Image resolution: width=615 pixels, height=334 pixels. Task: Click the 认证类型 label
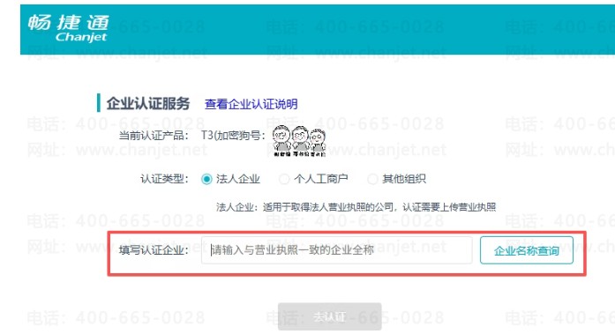(164, 179)
